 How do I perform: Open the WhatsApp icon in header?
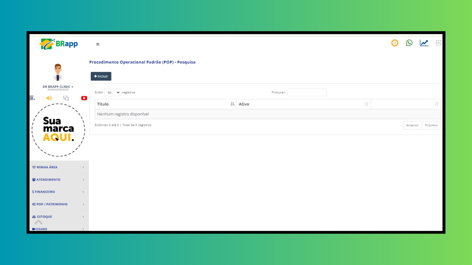click(409, 43)
